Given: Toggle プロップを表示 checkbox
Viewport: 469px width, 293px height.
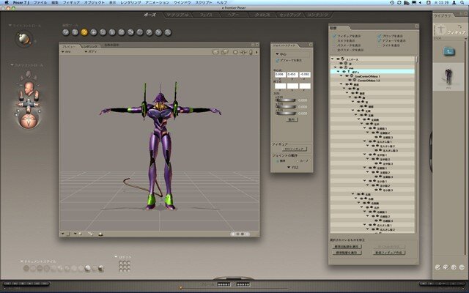Looking at the screenshot, I should click(380, 36).
